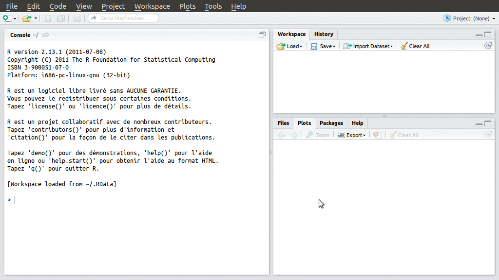Open the File menu

click(12, 6)
